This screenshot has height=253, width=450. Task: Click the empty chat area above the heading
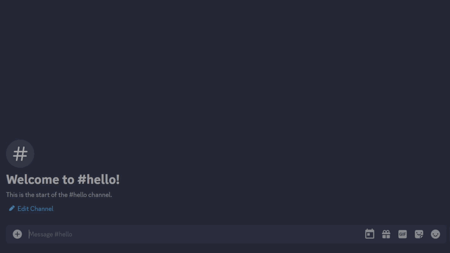click(x=225, y=69)
